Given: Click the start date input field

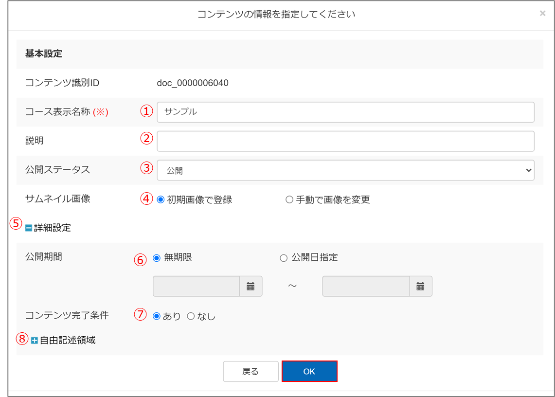Looking at the screenshot, I should [197, 286].
